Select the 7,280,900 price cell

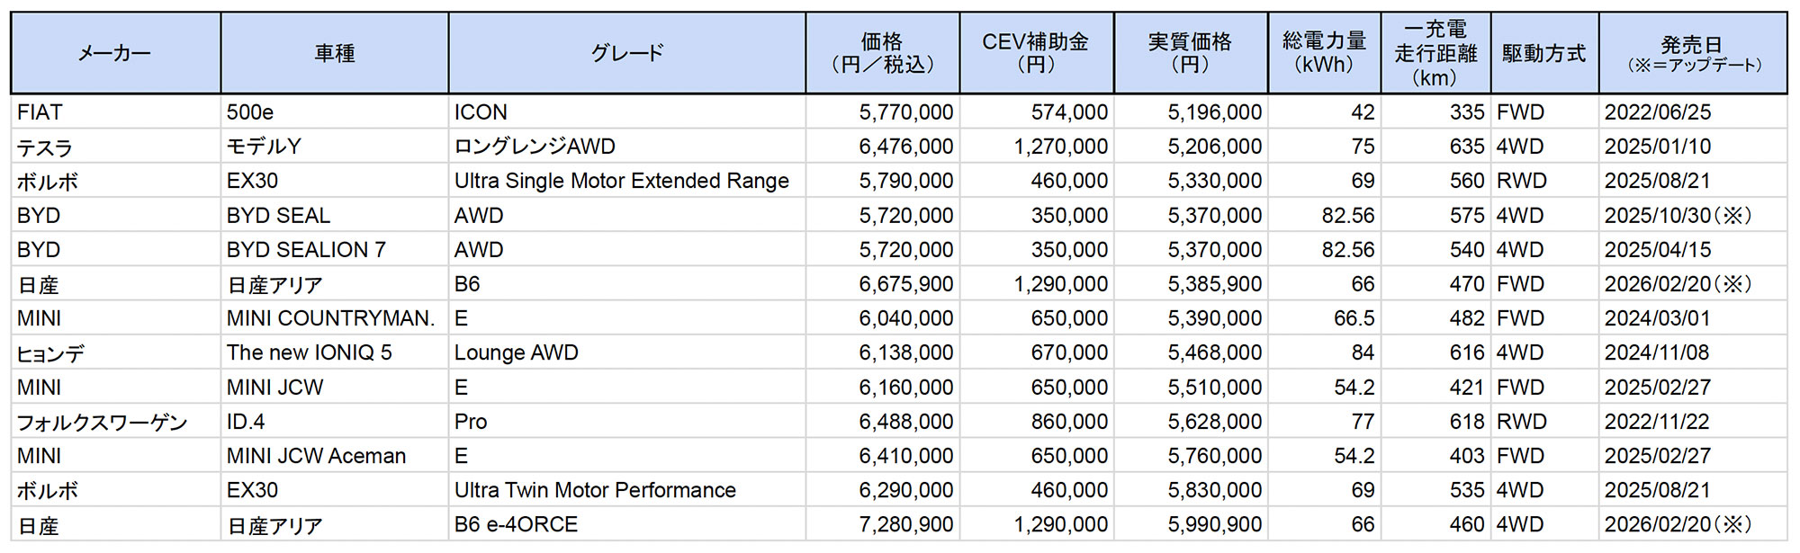905,524
